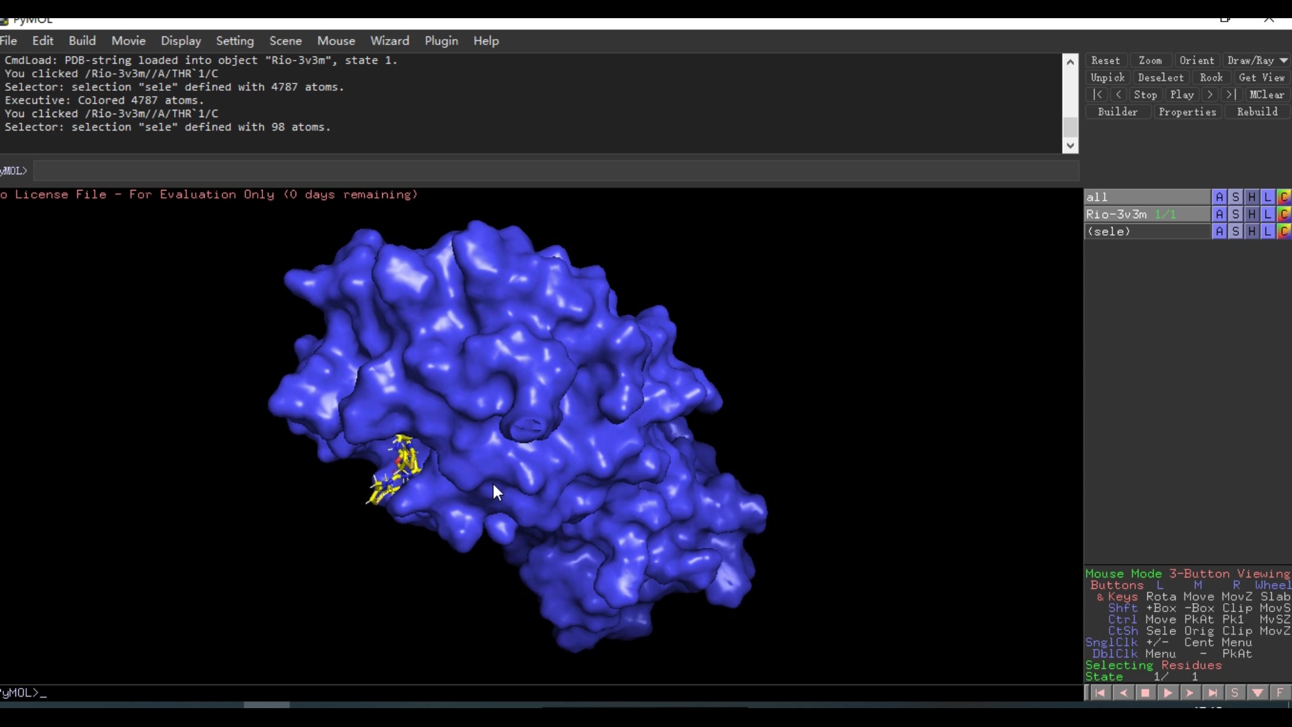
Task: Click the 'S' sequence viewer icon
Action: click(x=1235, y=693)
